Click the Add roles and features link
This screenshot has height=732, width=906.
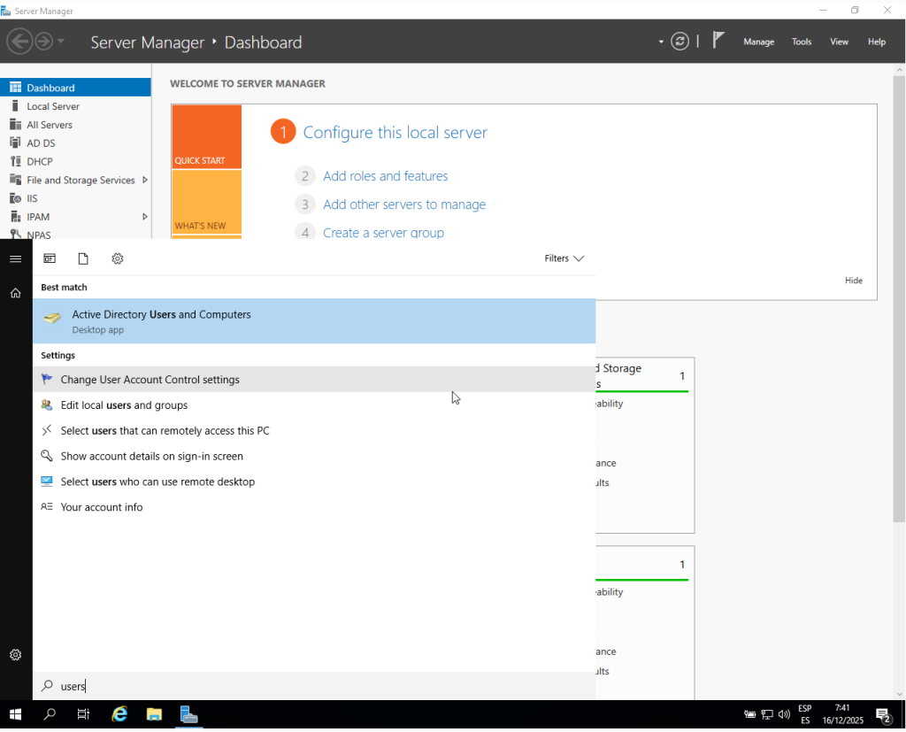tap(385, 176)
